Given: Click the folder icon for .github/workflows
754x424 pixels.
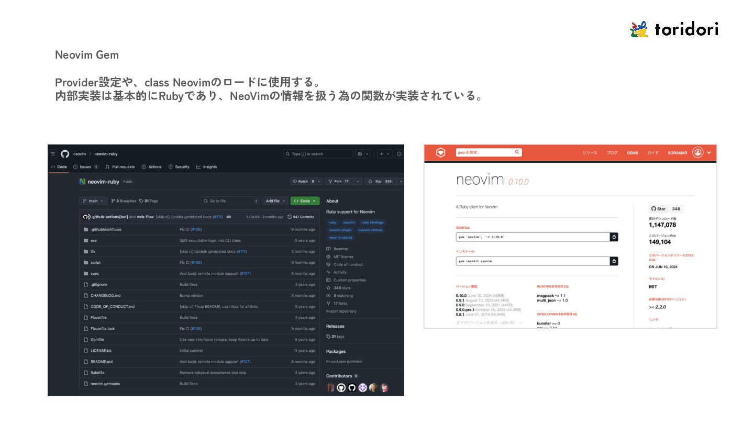Looking at the screenshot, I should click(x=85, y=229).
